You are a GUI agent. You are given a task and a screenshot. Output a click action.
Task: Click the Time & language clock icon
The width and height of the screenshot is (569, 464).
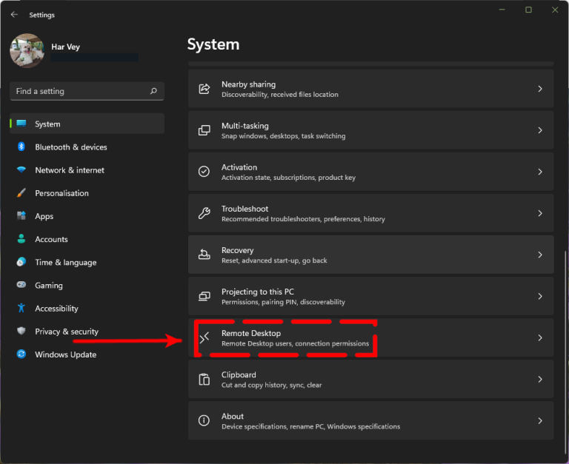click(21, 262)
